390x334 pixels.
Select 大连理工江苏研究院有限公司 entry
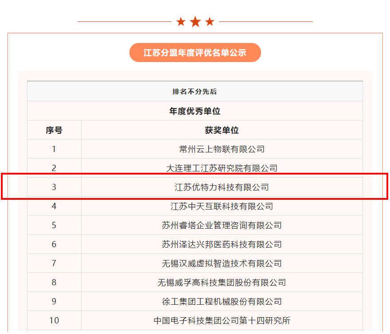pos(222,168)
